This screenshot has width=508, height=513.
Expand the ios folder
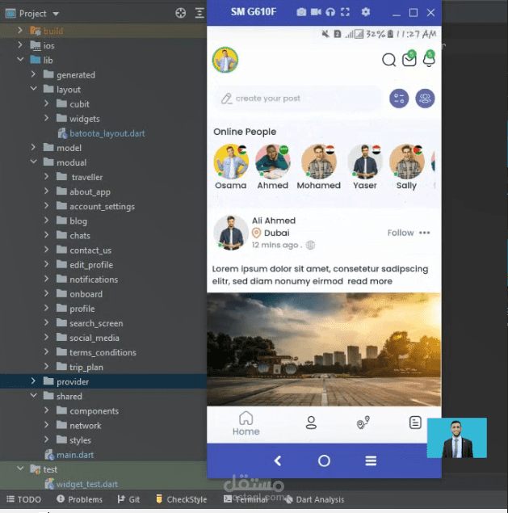click(20, 45)
